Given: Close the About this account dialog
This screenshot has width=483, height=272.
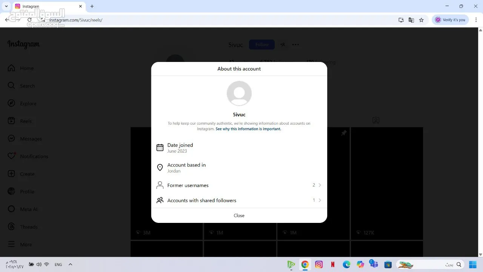Looking at the screenshot, I should 239,215.
